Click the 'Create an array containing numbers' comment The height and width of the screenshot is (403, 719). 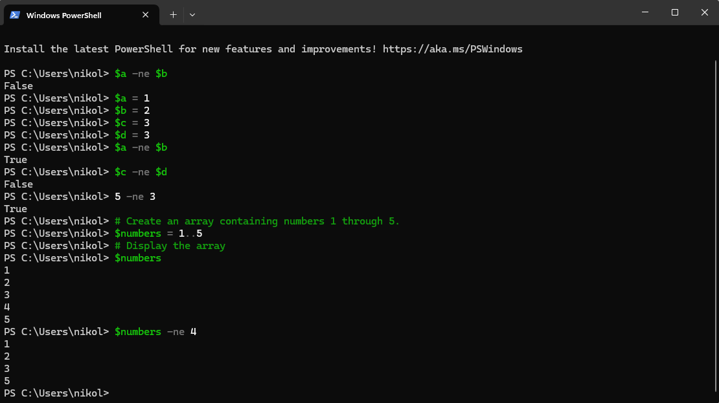click(257, 221)
